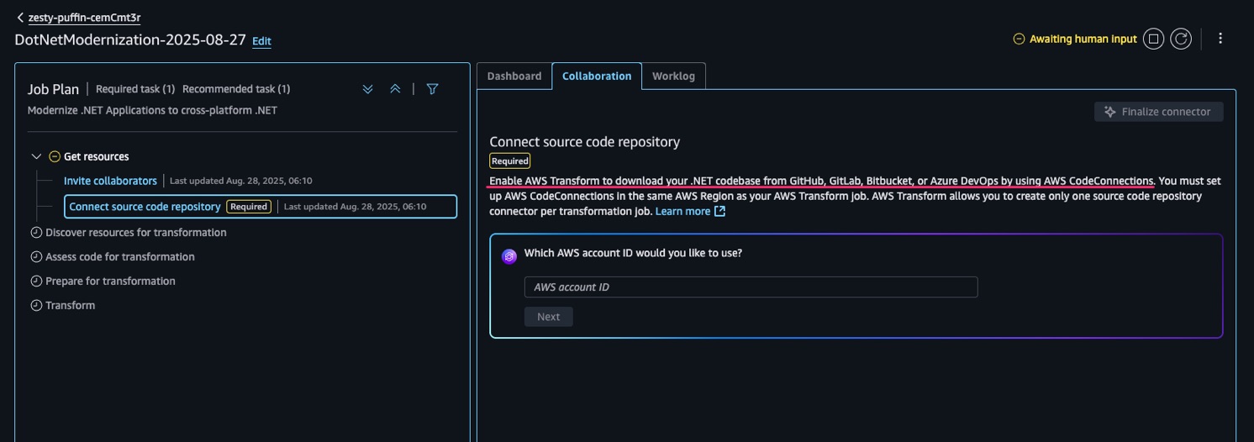
Task: Click the AWS Transform assistant avatar icon
Action: tap(508, 256)
